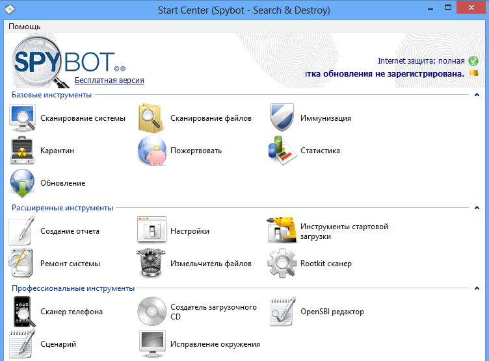Open the System Scan monitor icon
489x361 pixels.
pyautogui.click(x=23, y=118)
